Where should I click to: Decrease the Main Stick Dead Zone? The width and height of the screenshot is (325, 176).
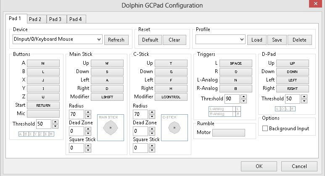pyautogui.click(x=88, y=133)
